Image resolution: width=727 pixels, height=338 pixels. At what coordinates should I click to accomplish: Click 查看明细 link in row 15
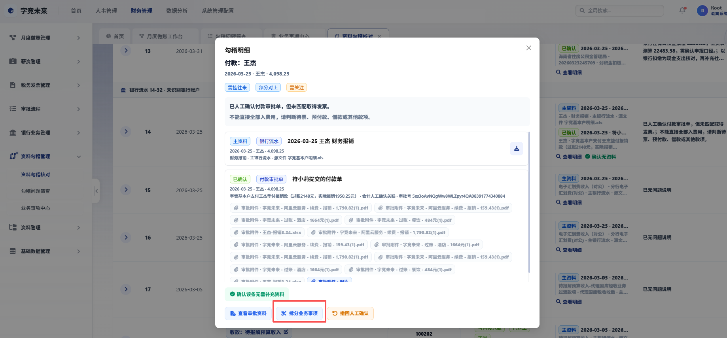569,202
